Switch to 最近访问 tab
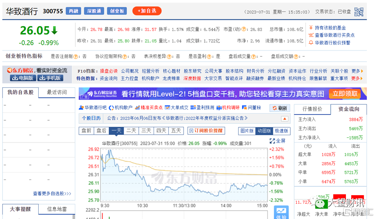376x219 pixels. pyautogui.click(x=57, y=93)
